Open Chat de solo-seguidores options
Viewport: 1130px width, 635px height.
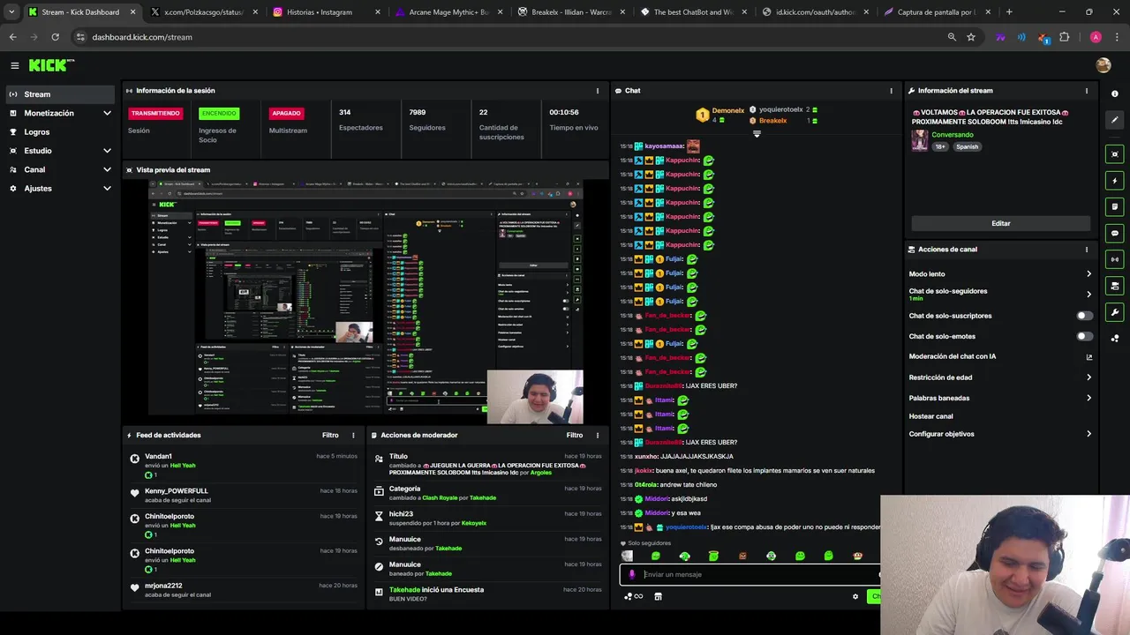[x=1001, y=295]
